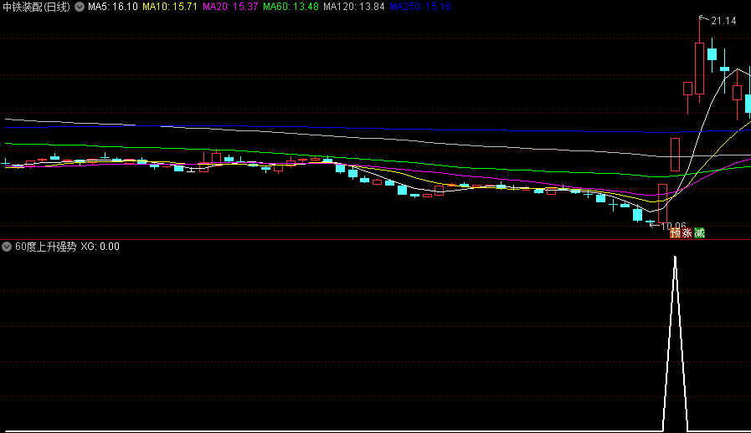Click the 60度上升强势 indicator name
Image resolution: width=751 pixels, height=433 pixels.
[x=45, y=247]
